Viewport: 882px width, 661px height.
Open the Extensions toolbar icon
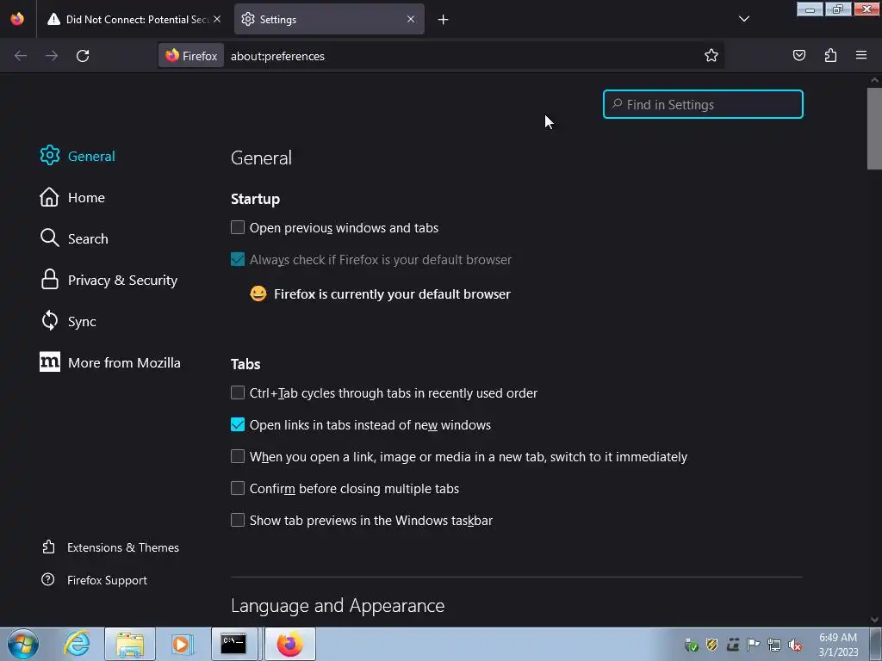pyautogui.click(x=830, y=55)
